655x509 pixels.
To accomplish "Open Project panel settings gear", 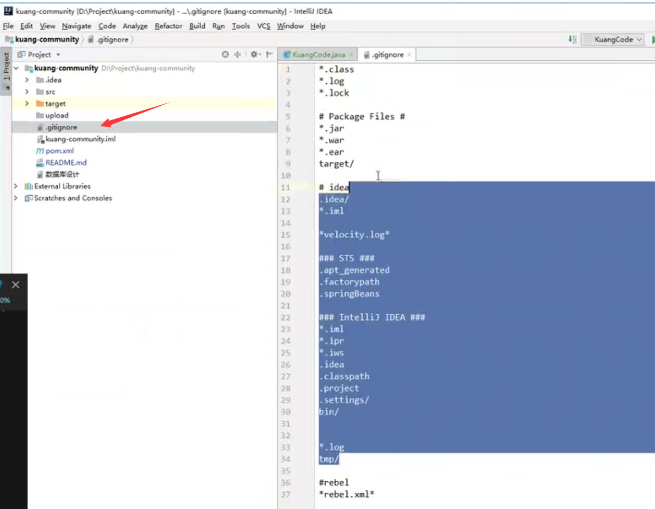I will [x=256, y=54].
